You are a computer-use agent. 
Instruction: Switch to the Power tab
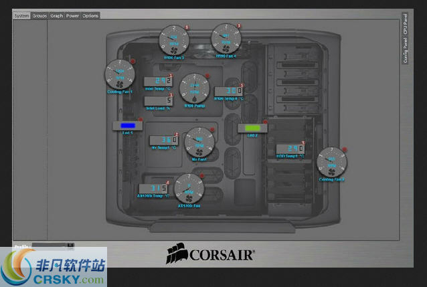click(x=72, y=16)
